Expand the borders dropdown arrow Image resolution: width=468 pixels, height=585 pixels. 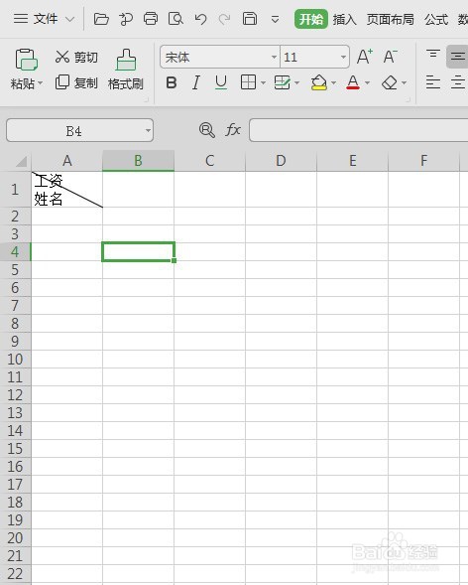[x=263, y=82]
